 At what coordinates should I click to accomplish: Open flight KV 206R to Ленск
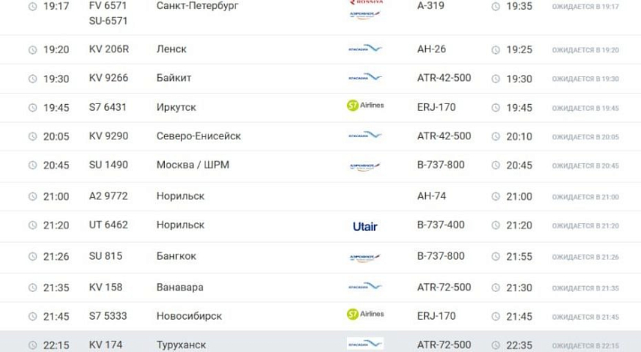pyautogui.click(x=109, y=49)
